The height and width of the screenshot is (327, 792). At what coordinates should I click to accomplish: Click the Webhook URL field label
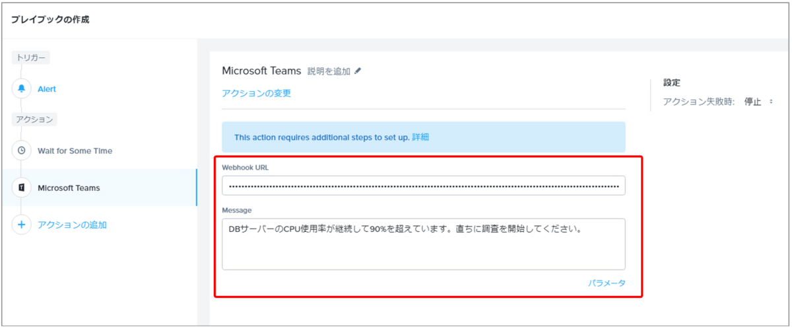pos(246,167)
